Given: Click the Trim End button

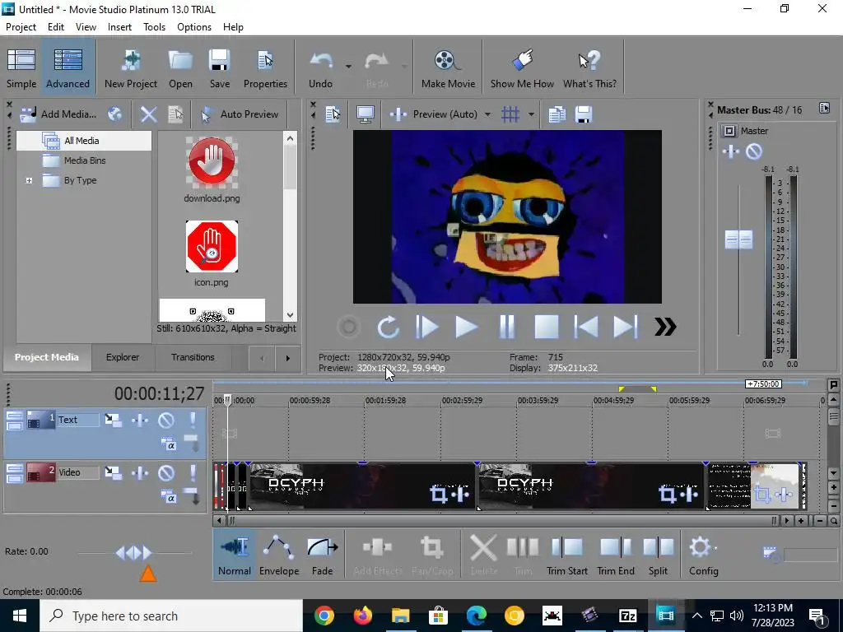Looking at the screenshot, I should [x=616, y=555].
